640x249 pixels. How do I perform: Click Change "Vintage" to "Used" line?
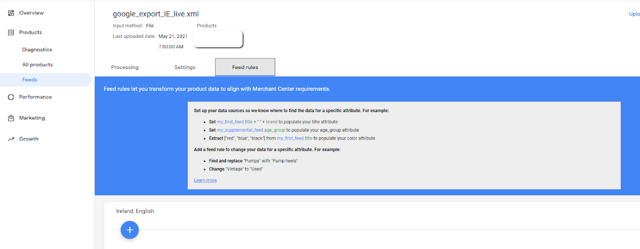[236, 169]
